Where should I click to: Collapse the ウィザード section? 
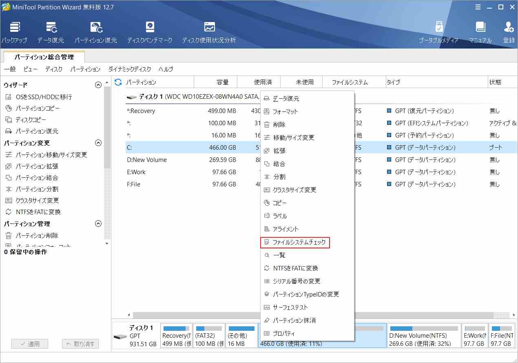[98, 85]
